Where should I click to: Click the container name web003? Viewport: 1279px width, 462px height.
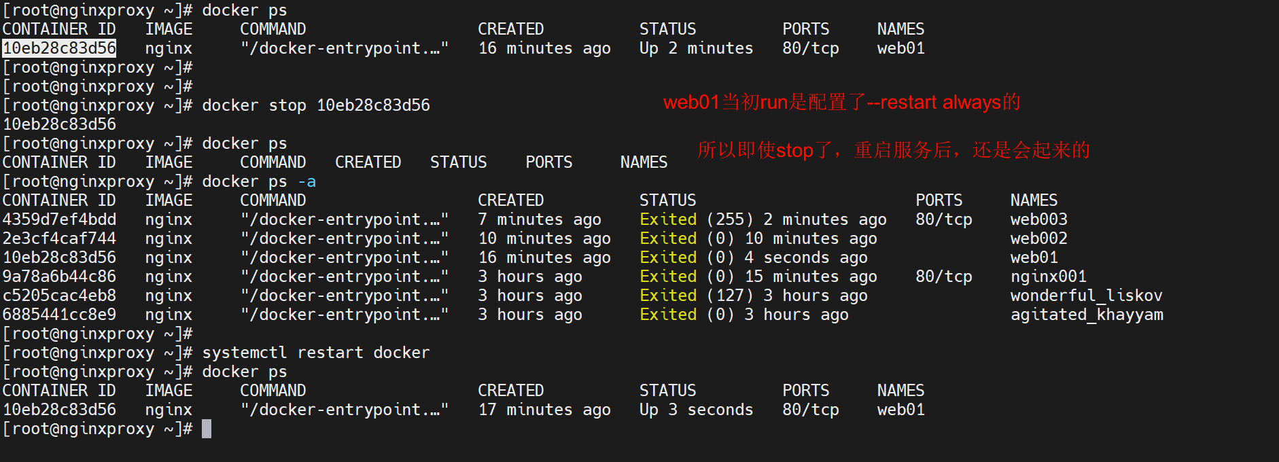[1038, 219]
